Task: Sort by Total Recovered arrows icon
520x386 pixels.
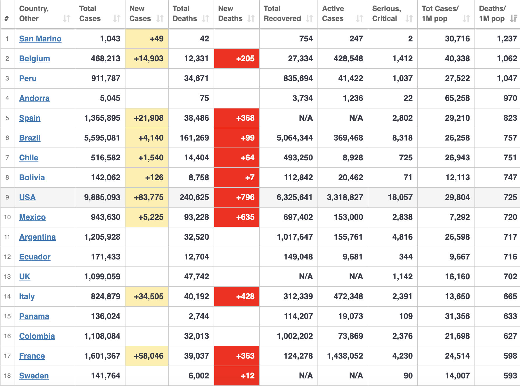Action: point(309,19)
